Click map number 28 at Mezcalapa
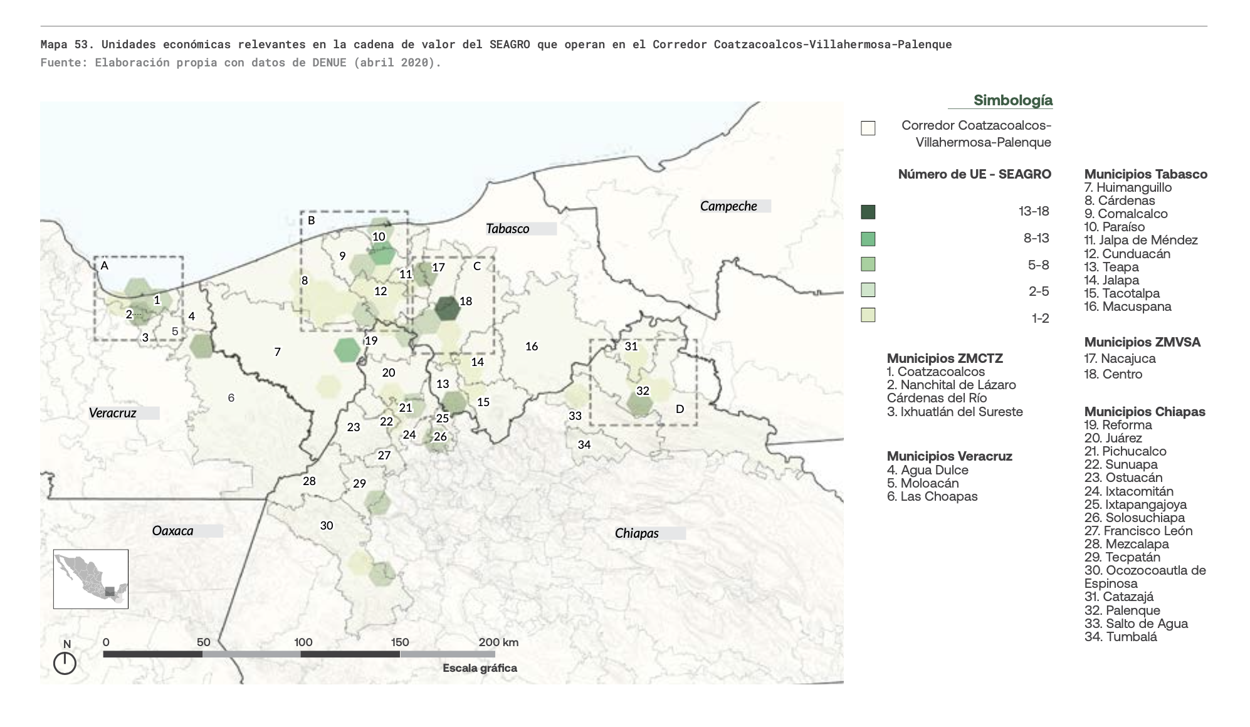 pos(309,481)
